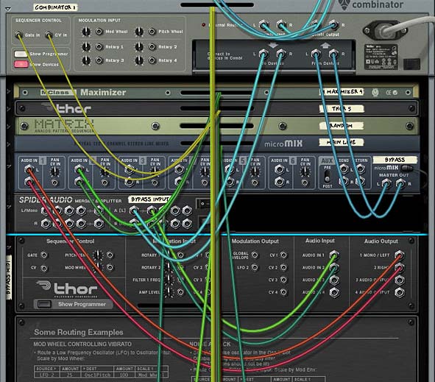Click microMIX AUX Send left jack
This screenshot has width=435, height=382.
coord(344,169)
